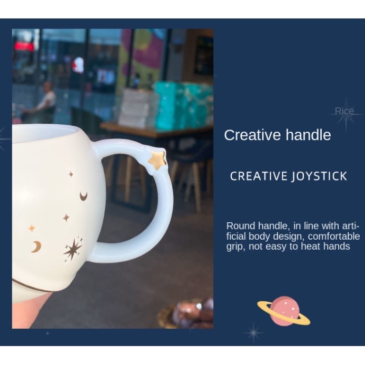
Task: Select the "Creative handle" heading
Action: [x=278, y=135]
